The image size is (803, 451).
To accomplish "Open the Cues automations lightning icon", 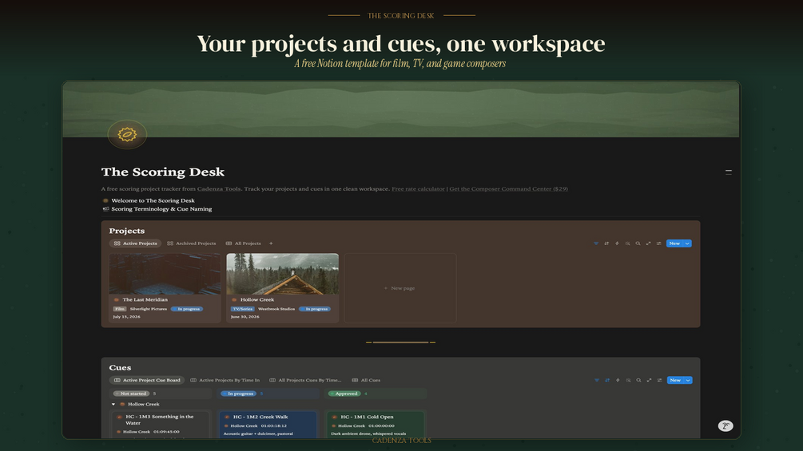I will [618, 380].
